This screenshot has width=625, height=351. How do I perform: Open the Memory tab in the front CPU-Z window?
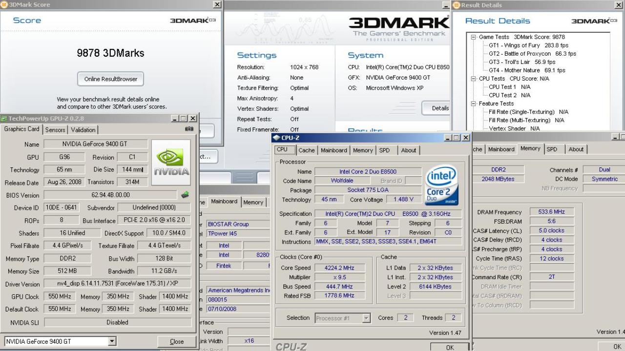363,150
